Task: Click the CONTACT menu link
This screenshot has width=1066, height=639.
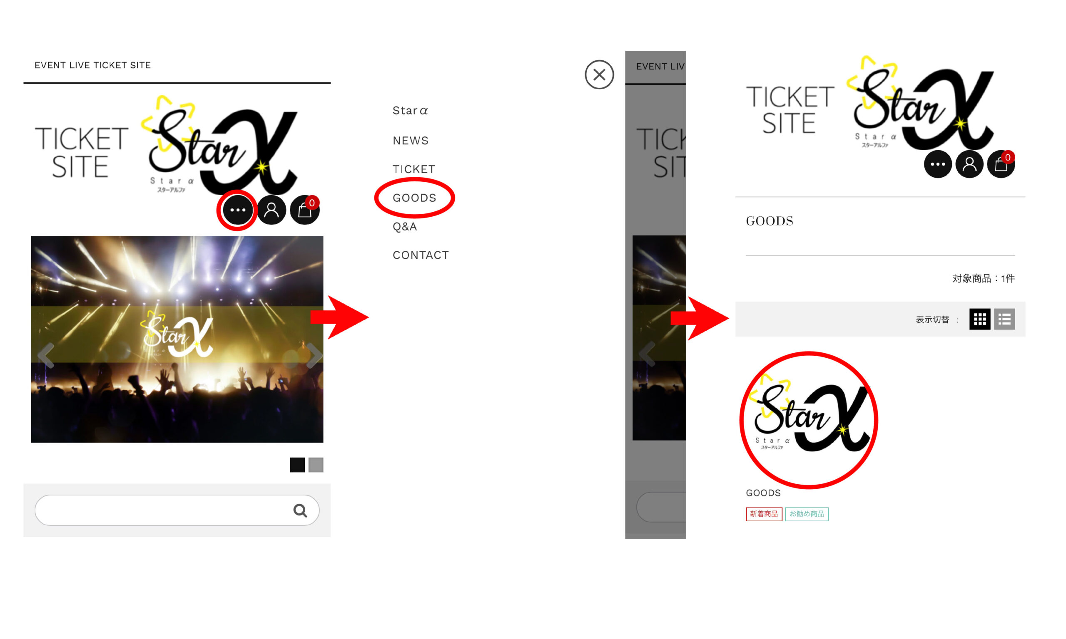Action: (x=421, y=255)
